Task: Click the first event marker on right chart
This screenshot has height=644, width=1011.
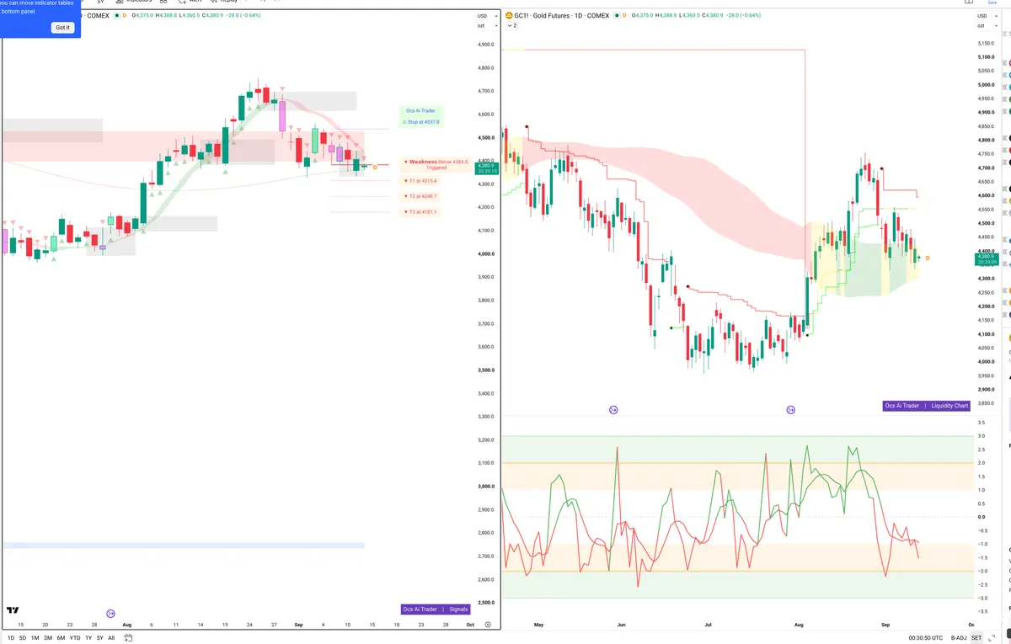Action: (x=613, y=409)
